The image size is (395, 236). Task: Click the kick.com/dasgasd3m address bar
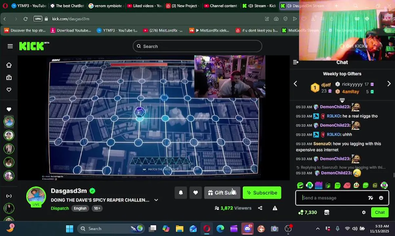pos(71,19)
